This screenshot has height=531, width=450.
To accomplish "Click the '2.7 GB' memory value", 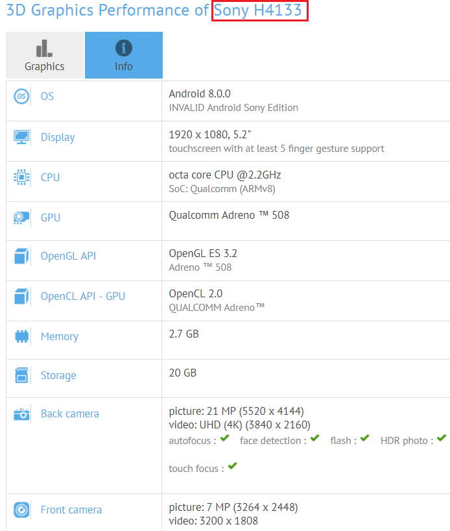I will click(184, 334).
